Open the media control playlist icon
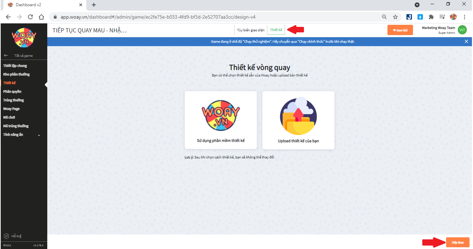473x249 pixels. tap(442, 17)
